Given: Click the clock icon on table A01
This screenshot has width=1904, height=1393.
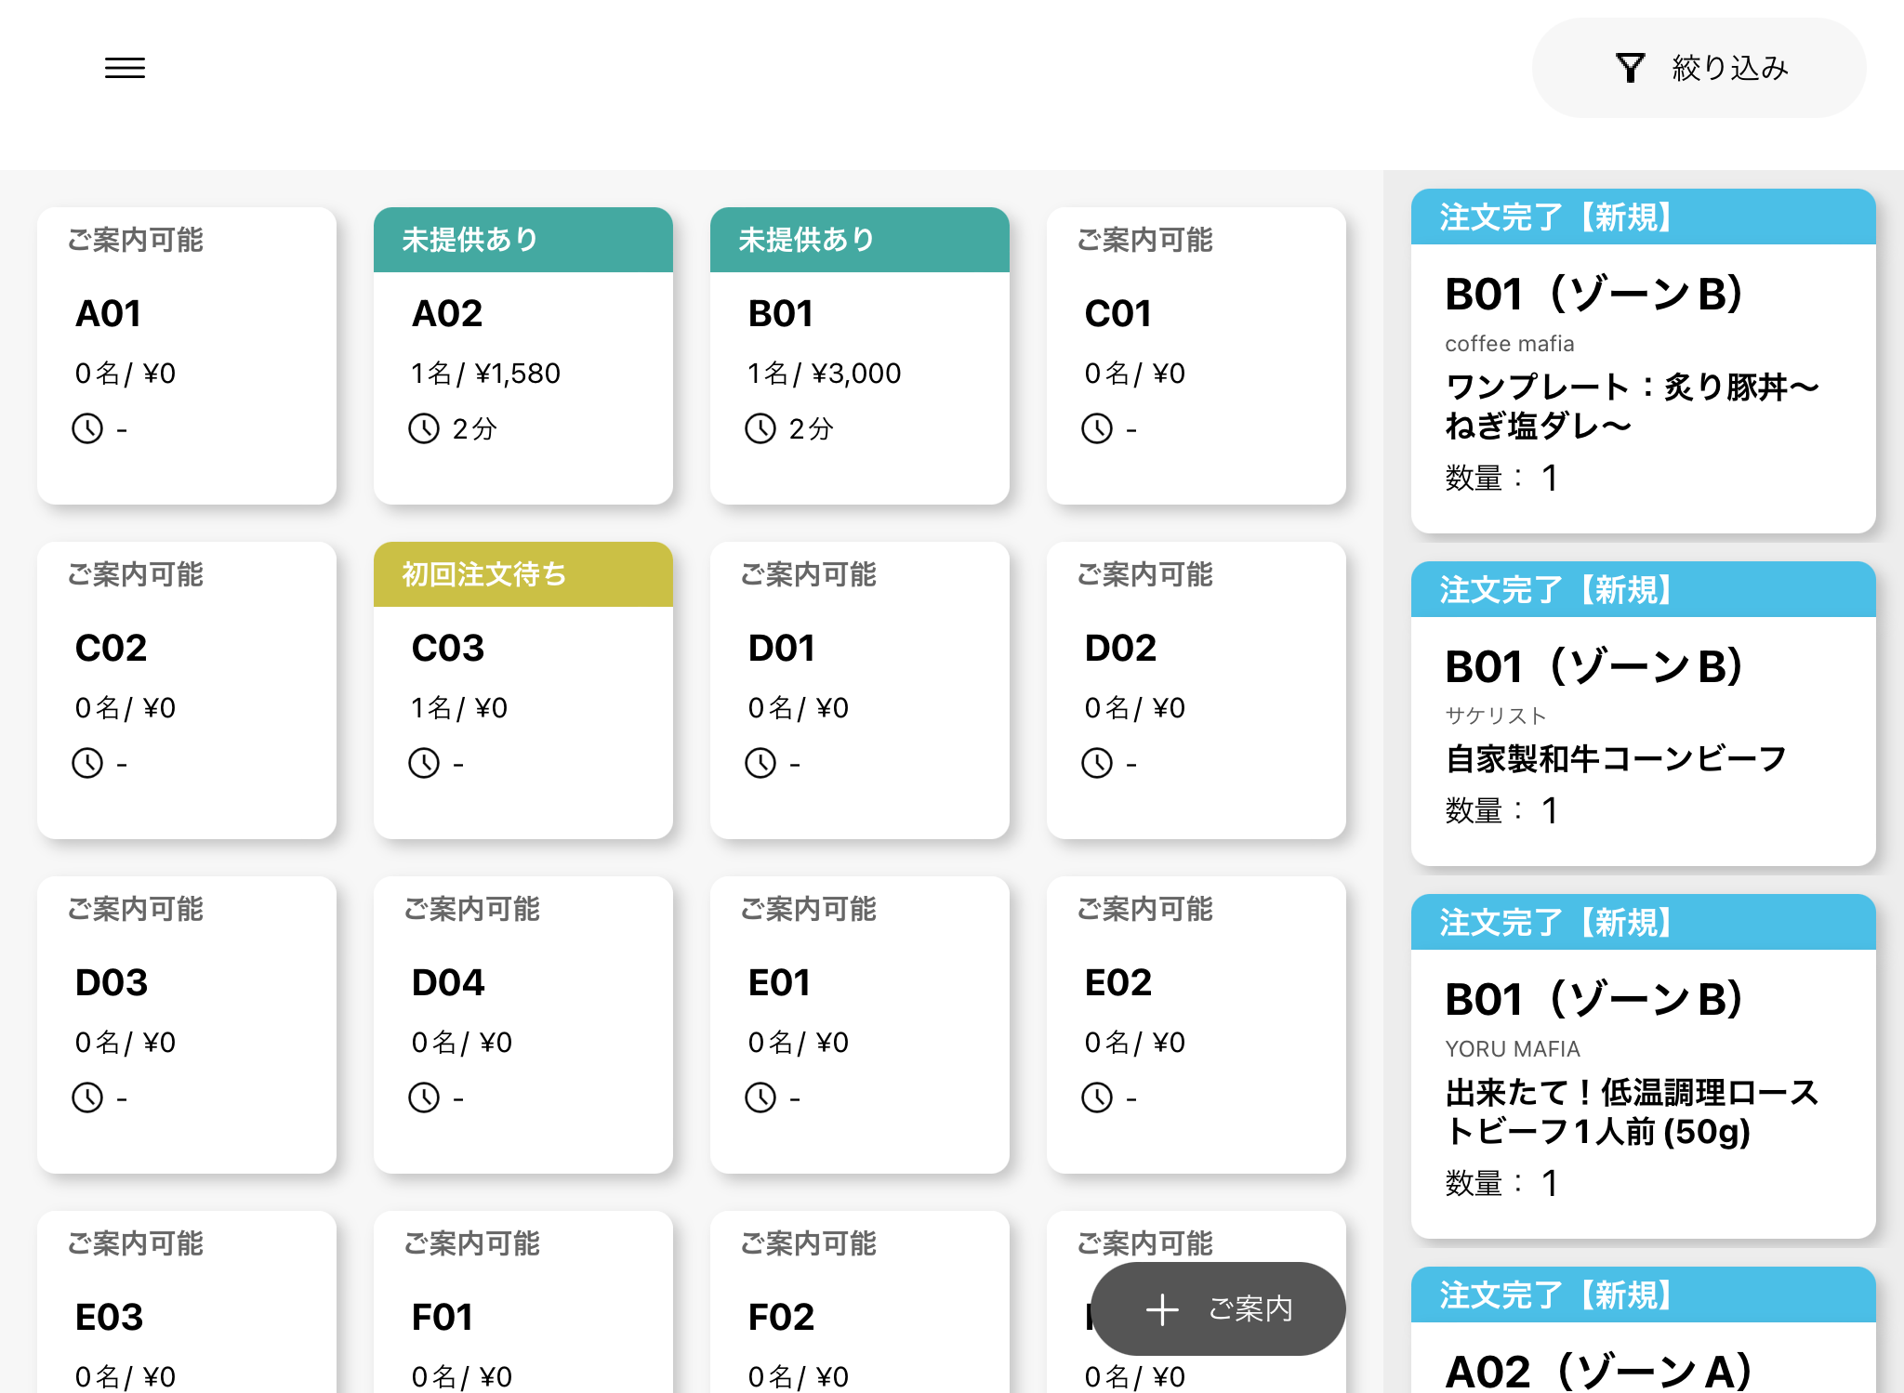Looking at the screenshot, I should click(87, 428).
